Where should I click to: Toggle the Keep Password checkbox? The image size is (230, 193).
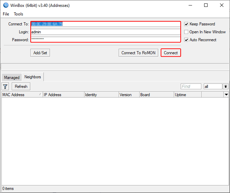[x=186, y=24]
